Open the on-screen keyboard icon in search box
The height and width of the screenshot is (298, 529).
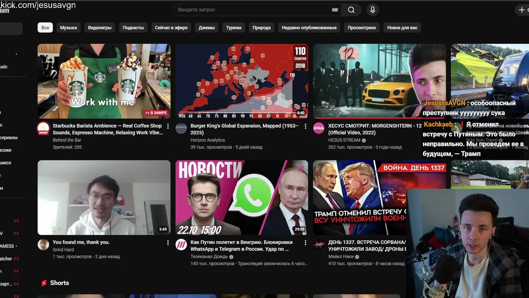tap(335, 10)
